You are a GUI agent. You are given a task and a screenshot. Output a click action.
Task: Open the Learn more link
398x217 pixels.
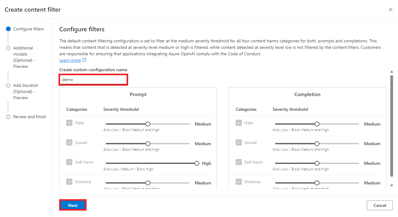[x=70, y=60]
